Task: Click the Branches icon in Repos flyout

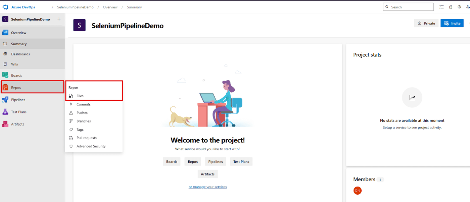Action: (71, 121)
